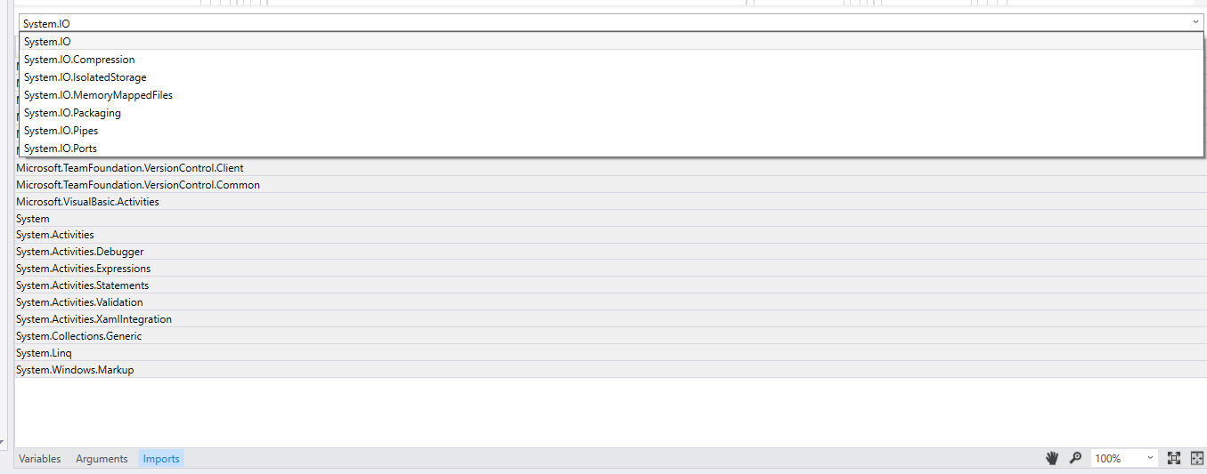
Task: Select the Imports tab
Action: coord(161,459)
